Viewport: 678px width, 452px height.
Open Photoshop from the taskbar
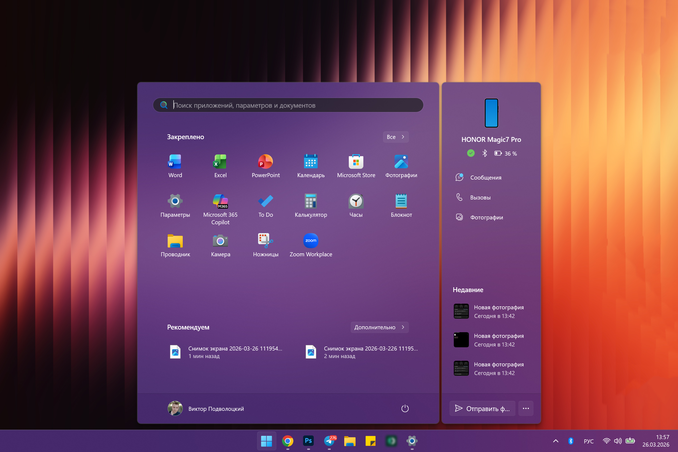coord(308,441)
